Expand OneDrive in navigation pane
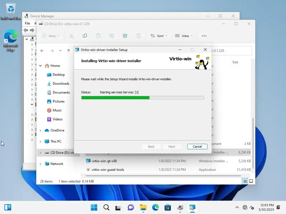This screenshot has width=286, height=214. click(x=40, y=130)
